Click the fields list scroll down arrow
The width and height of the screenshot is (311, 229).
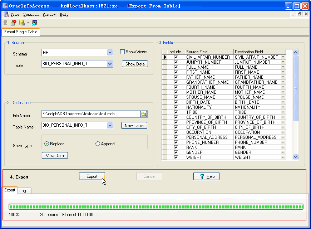[x=295, y=157]
